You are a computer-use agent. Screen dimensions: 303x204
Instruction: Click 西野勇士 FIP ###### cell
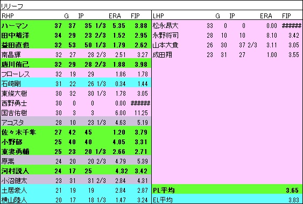coord(140,103)
